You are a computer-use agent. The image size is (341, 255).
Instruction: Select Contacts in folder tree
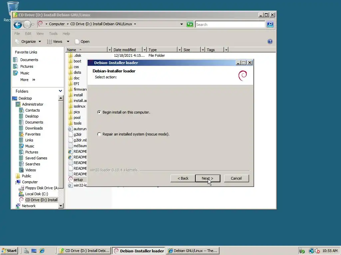(30, 110)
